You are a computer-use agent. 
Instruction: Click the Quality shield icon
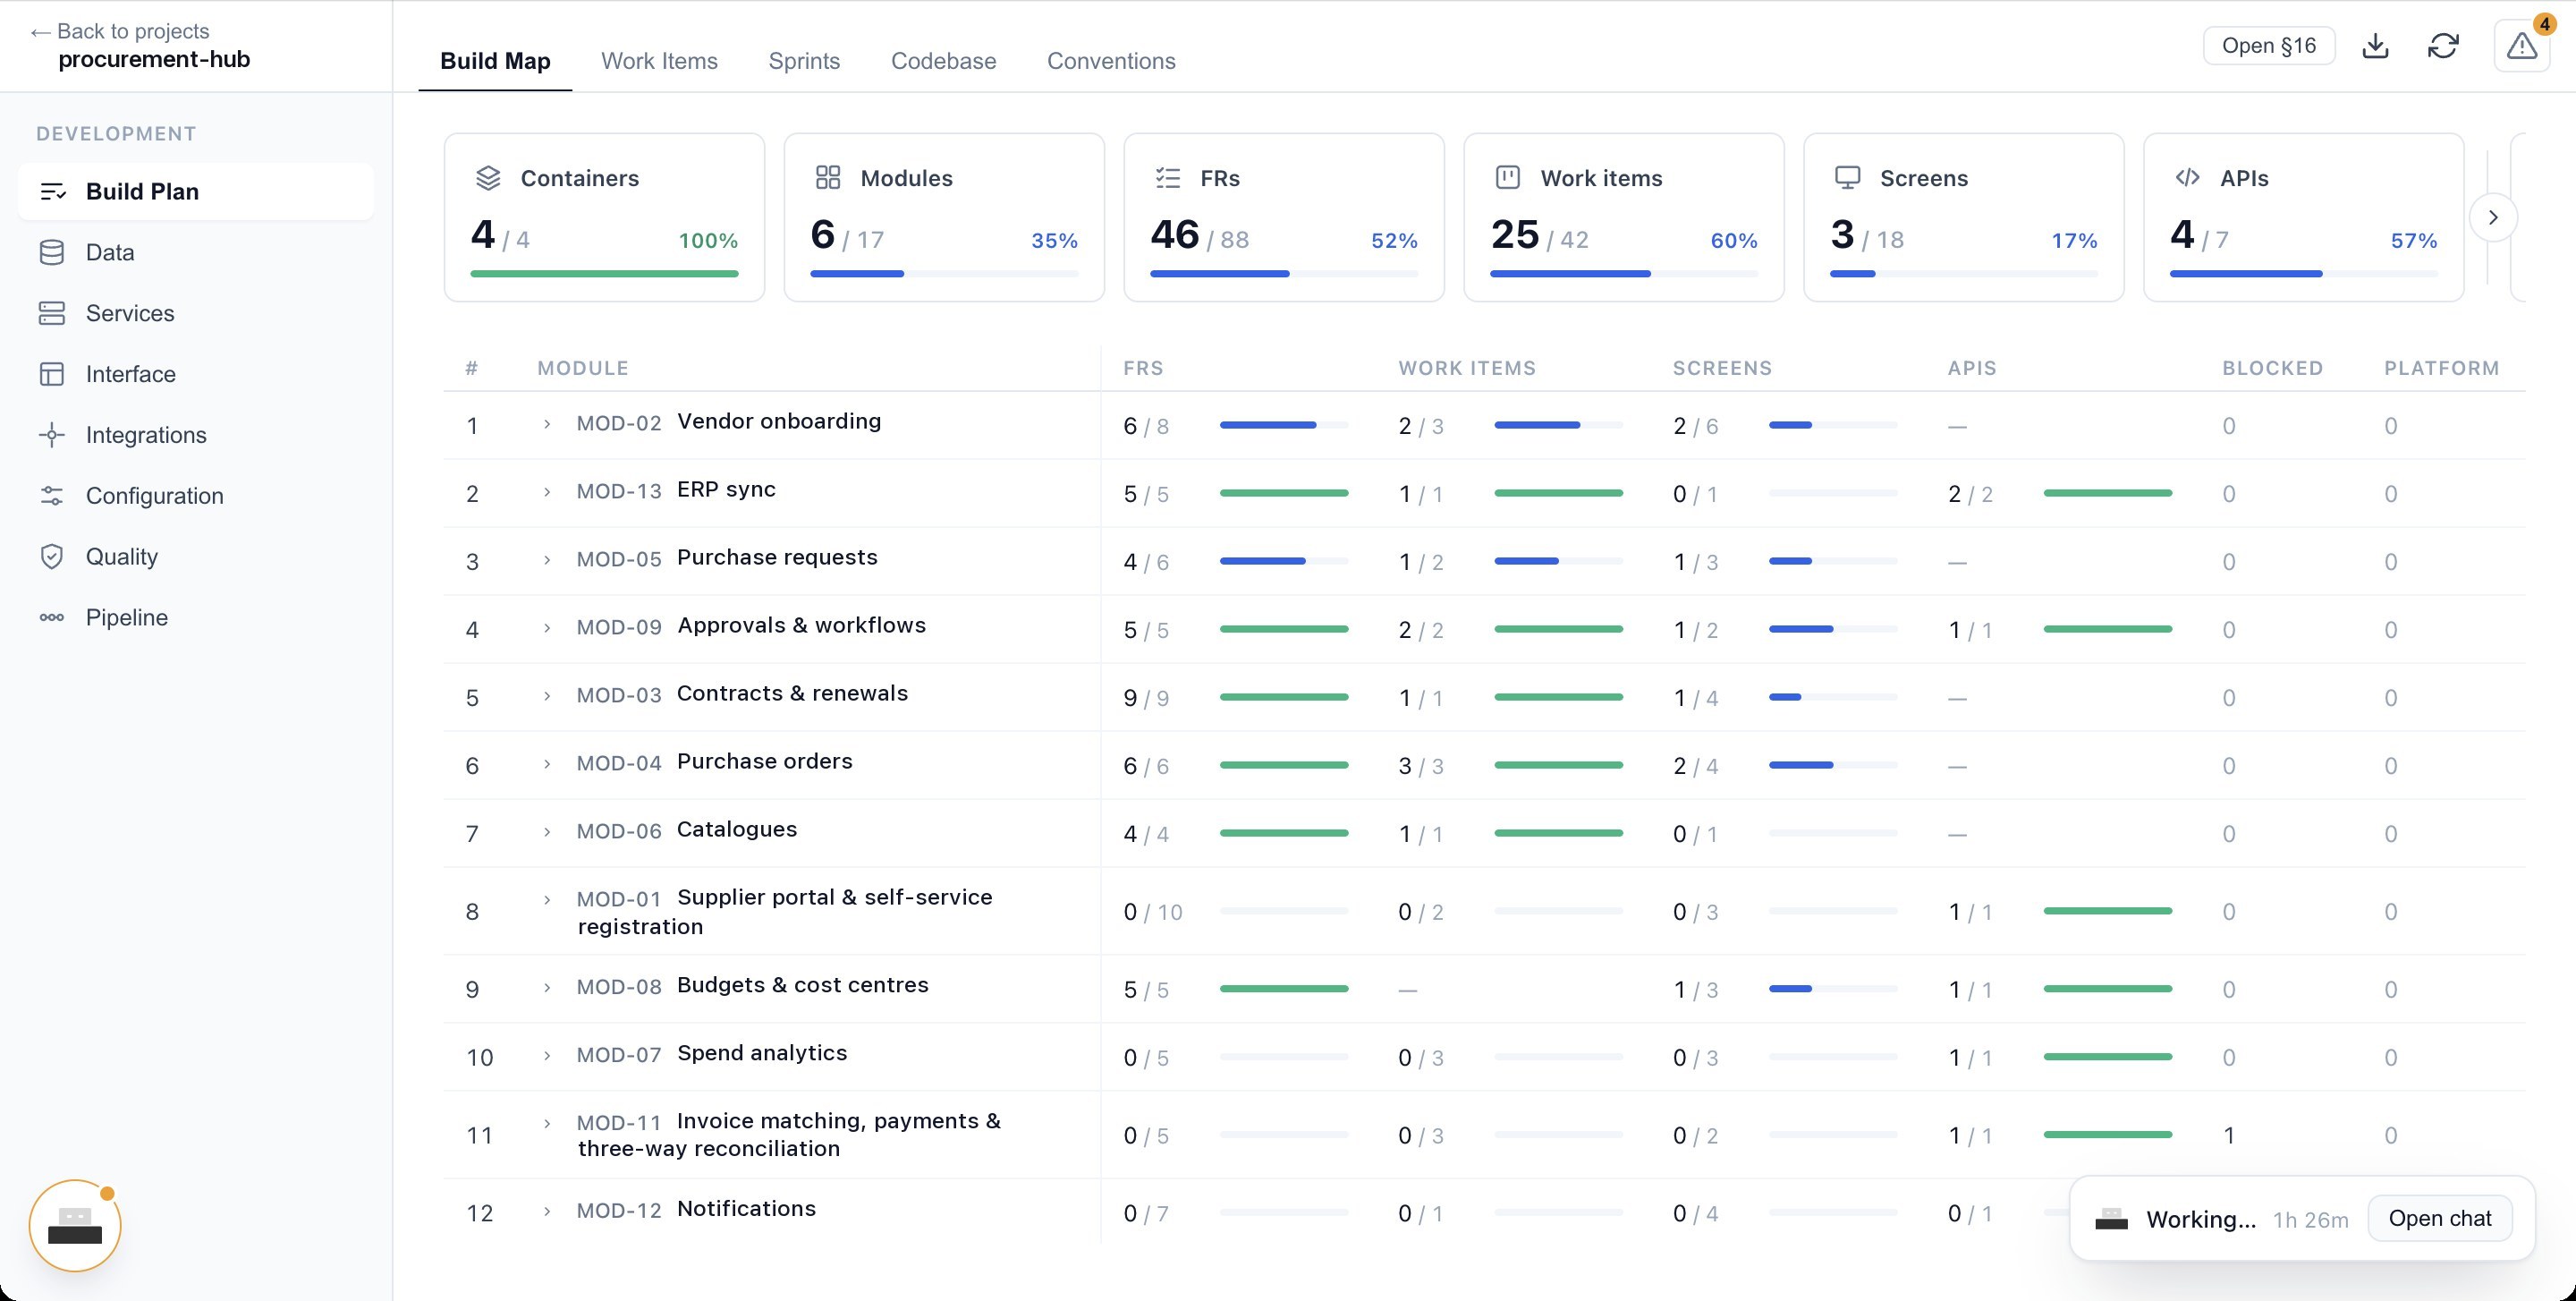52,557
